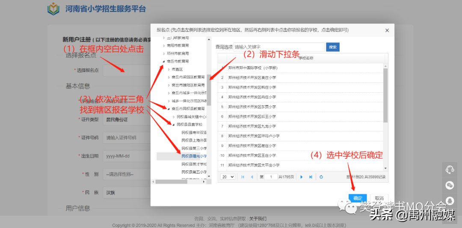Close the 报名点 dialog with the X
The height and width of the screenshot is (228, 462).
pyautogui.click(x=387, y=30)
